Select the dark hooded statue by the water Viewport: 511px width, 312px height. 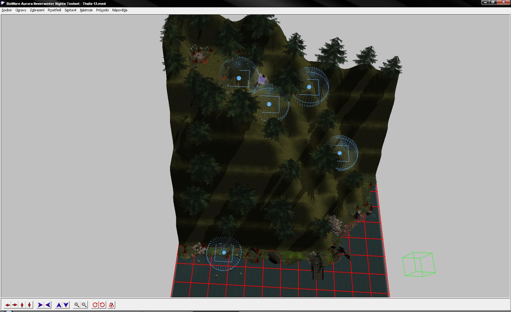317,265
